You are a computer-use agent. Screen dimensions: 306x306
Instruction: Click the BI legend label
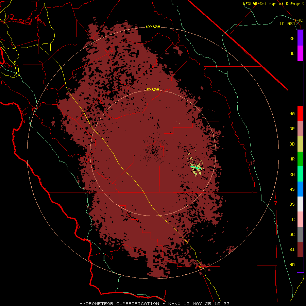tap(292, 250)
